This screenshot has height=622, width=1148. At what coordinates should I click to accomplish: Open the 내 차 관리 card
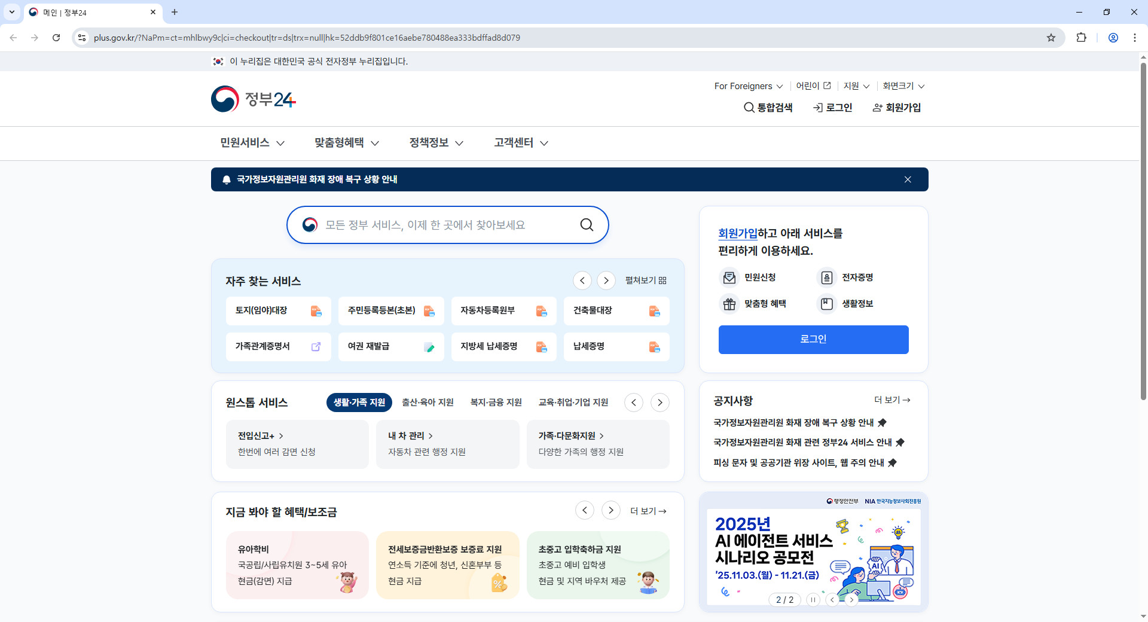(x=448, y=444)
